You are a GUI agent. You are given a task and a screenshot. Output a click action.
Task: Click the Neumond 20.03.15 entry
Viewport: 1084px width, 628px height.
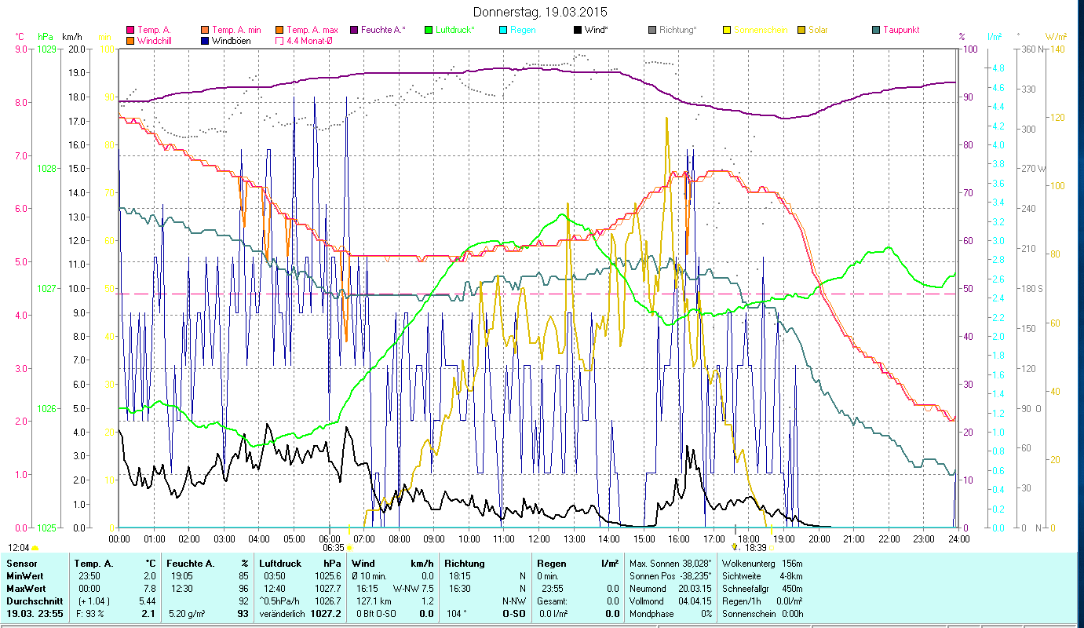click(x=670, y=588)
